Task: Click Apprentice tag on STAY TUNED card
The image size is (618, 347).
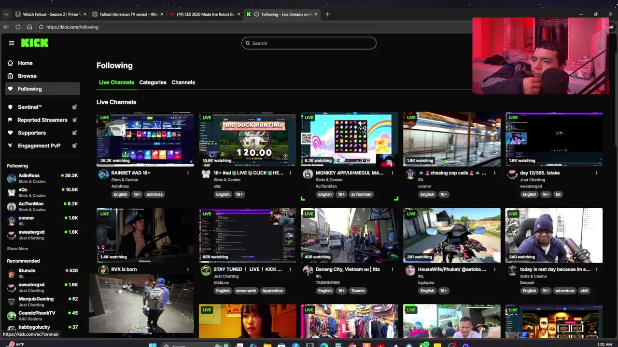Action: click(x=272, y=291)
